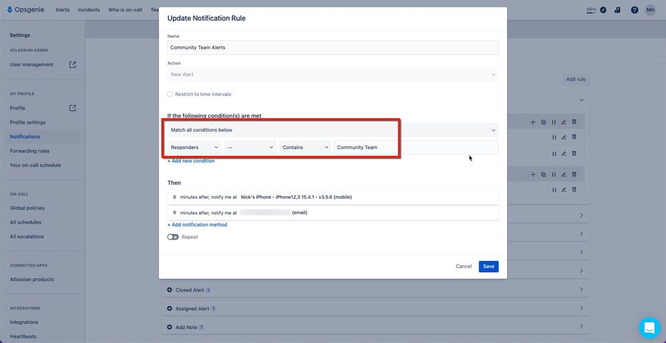Click the Closed Alert section label
Screen dimensions: 666x343
(x=190, y=290)
